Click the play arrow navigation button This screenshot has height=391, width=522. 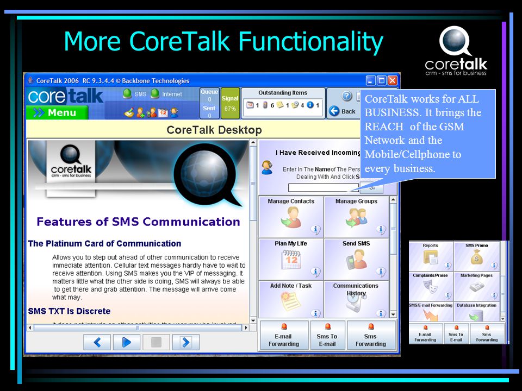click(x=127, y=342)
